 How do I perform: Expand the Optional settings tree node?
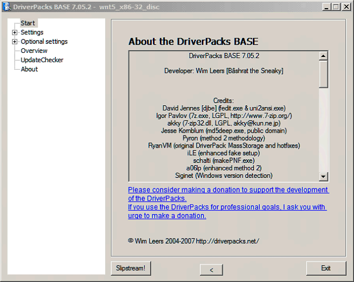(x=15, y=42)
